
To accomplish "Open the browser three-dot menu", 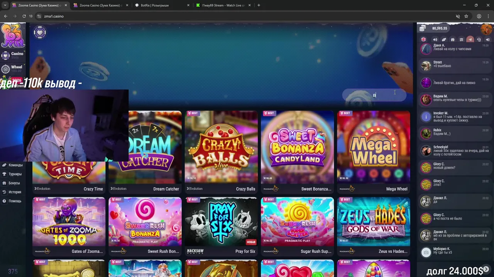I will click(489, 16).
